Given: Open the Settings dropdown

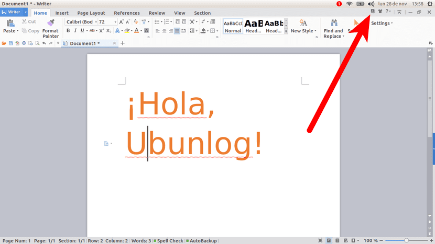Looking at the screenshot, I should pyautogui.click(x=382, y=23).
